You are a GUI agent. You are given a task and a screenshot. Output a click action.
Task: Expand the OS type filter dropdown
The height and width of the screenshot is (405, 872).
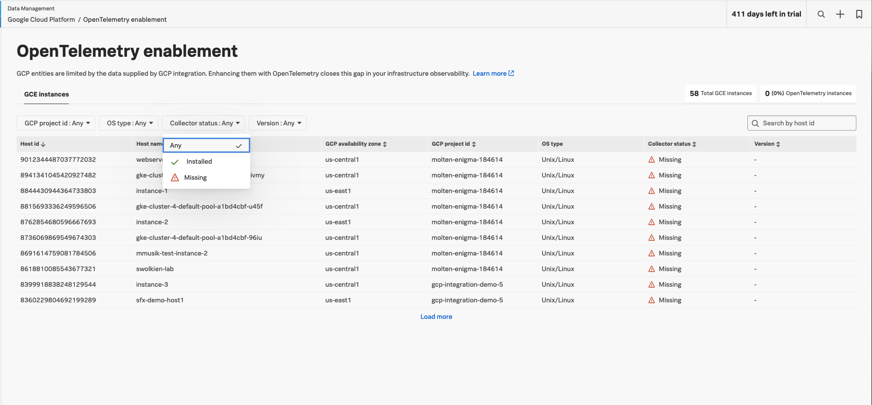click(129, 123)
